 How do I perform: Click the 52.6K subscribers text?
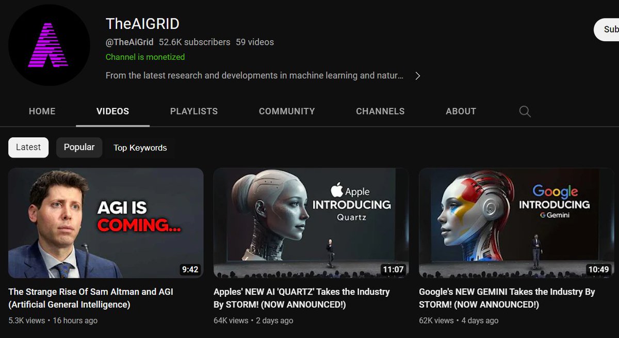194,42
